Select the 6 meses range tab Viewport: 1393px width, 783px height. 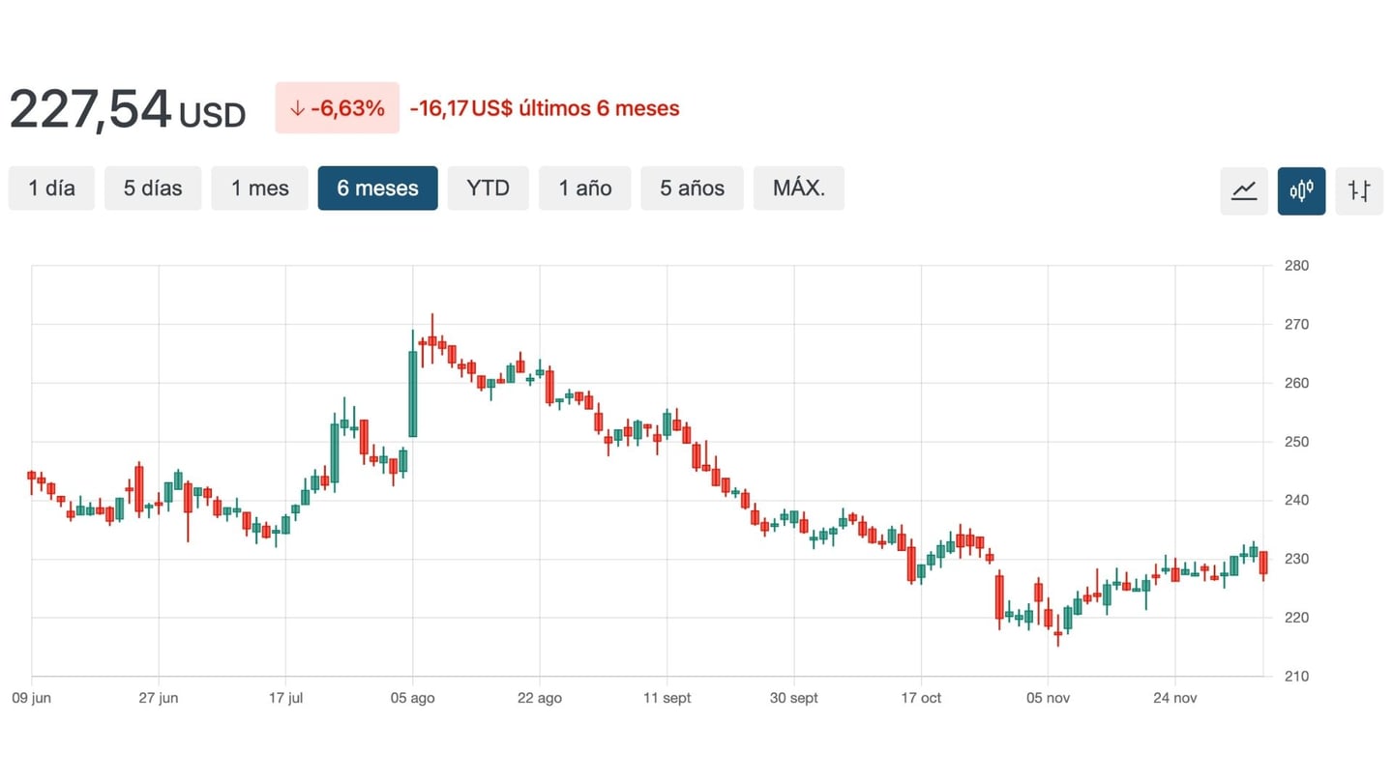click(x=377, y=188)
